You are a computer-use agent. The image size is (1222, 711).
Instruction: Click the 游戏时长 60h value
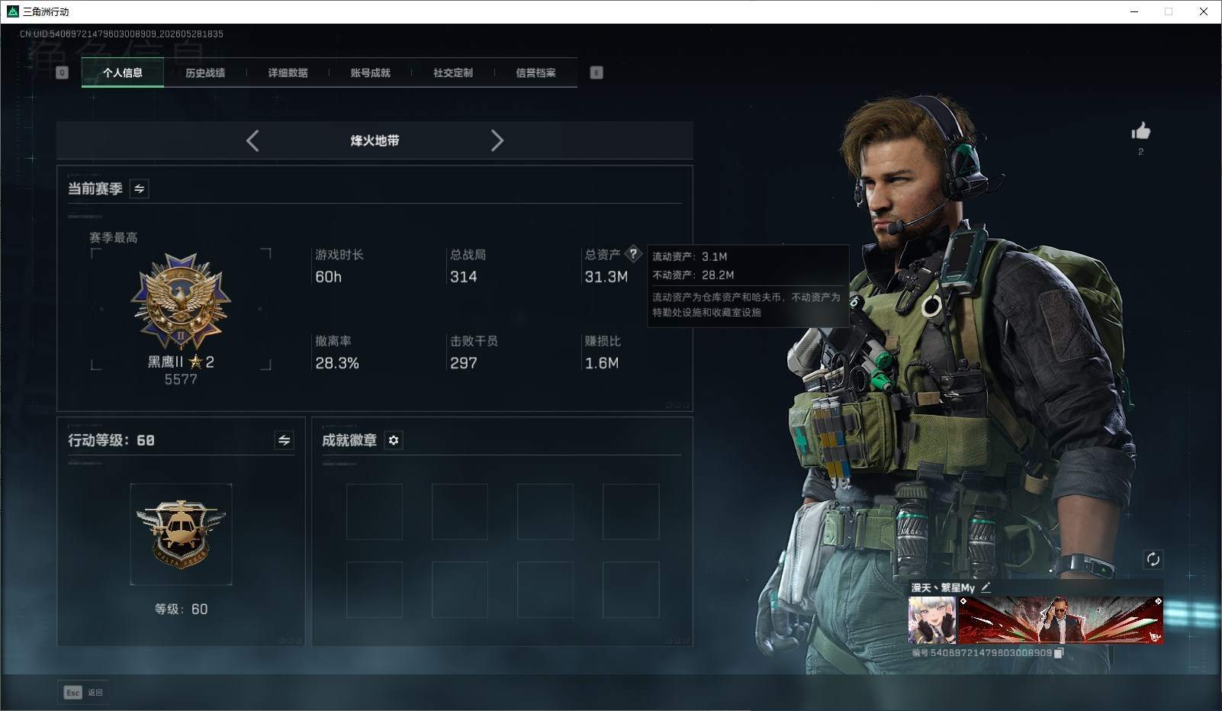coord(329,277)
